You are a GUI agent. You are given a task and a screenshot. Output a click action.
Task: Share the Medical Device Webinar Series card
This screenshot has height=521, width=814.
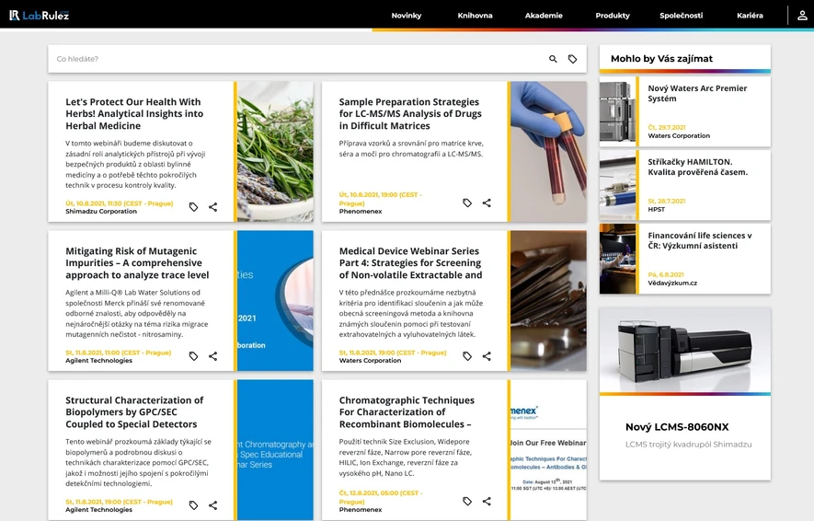[x=487, y=356]
